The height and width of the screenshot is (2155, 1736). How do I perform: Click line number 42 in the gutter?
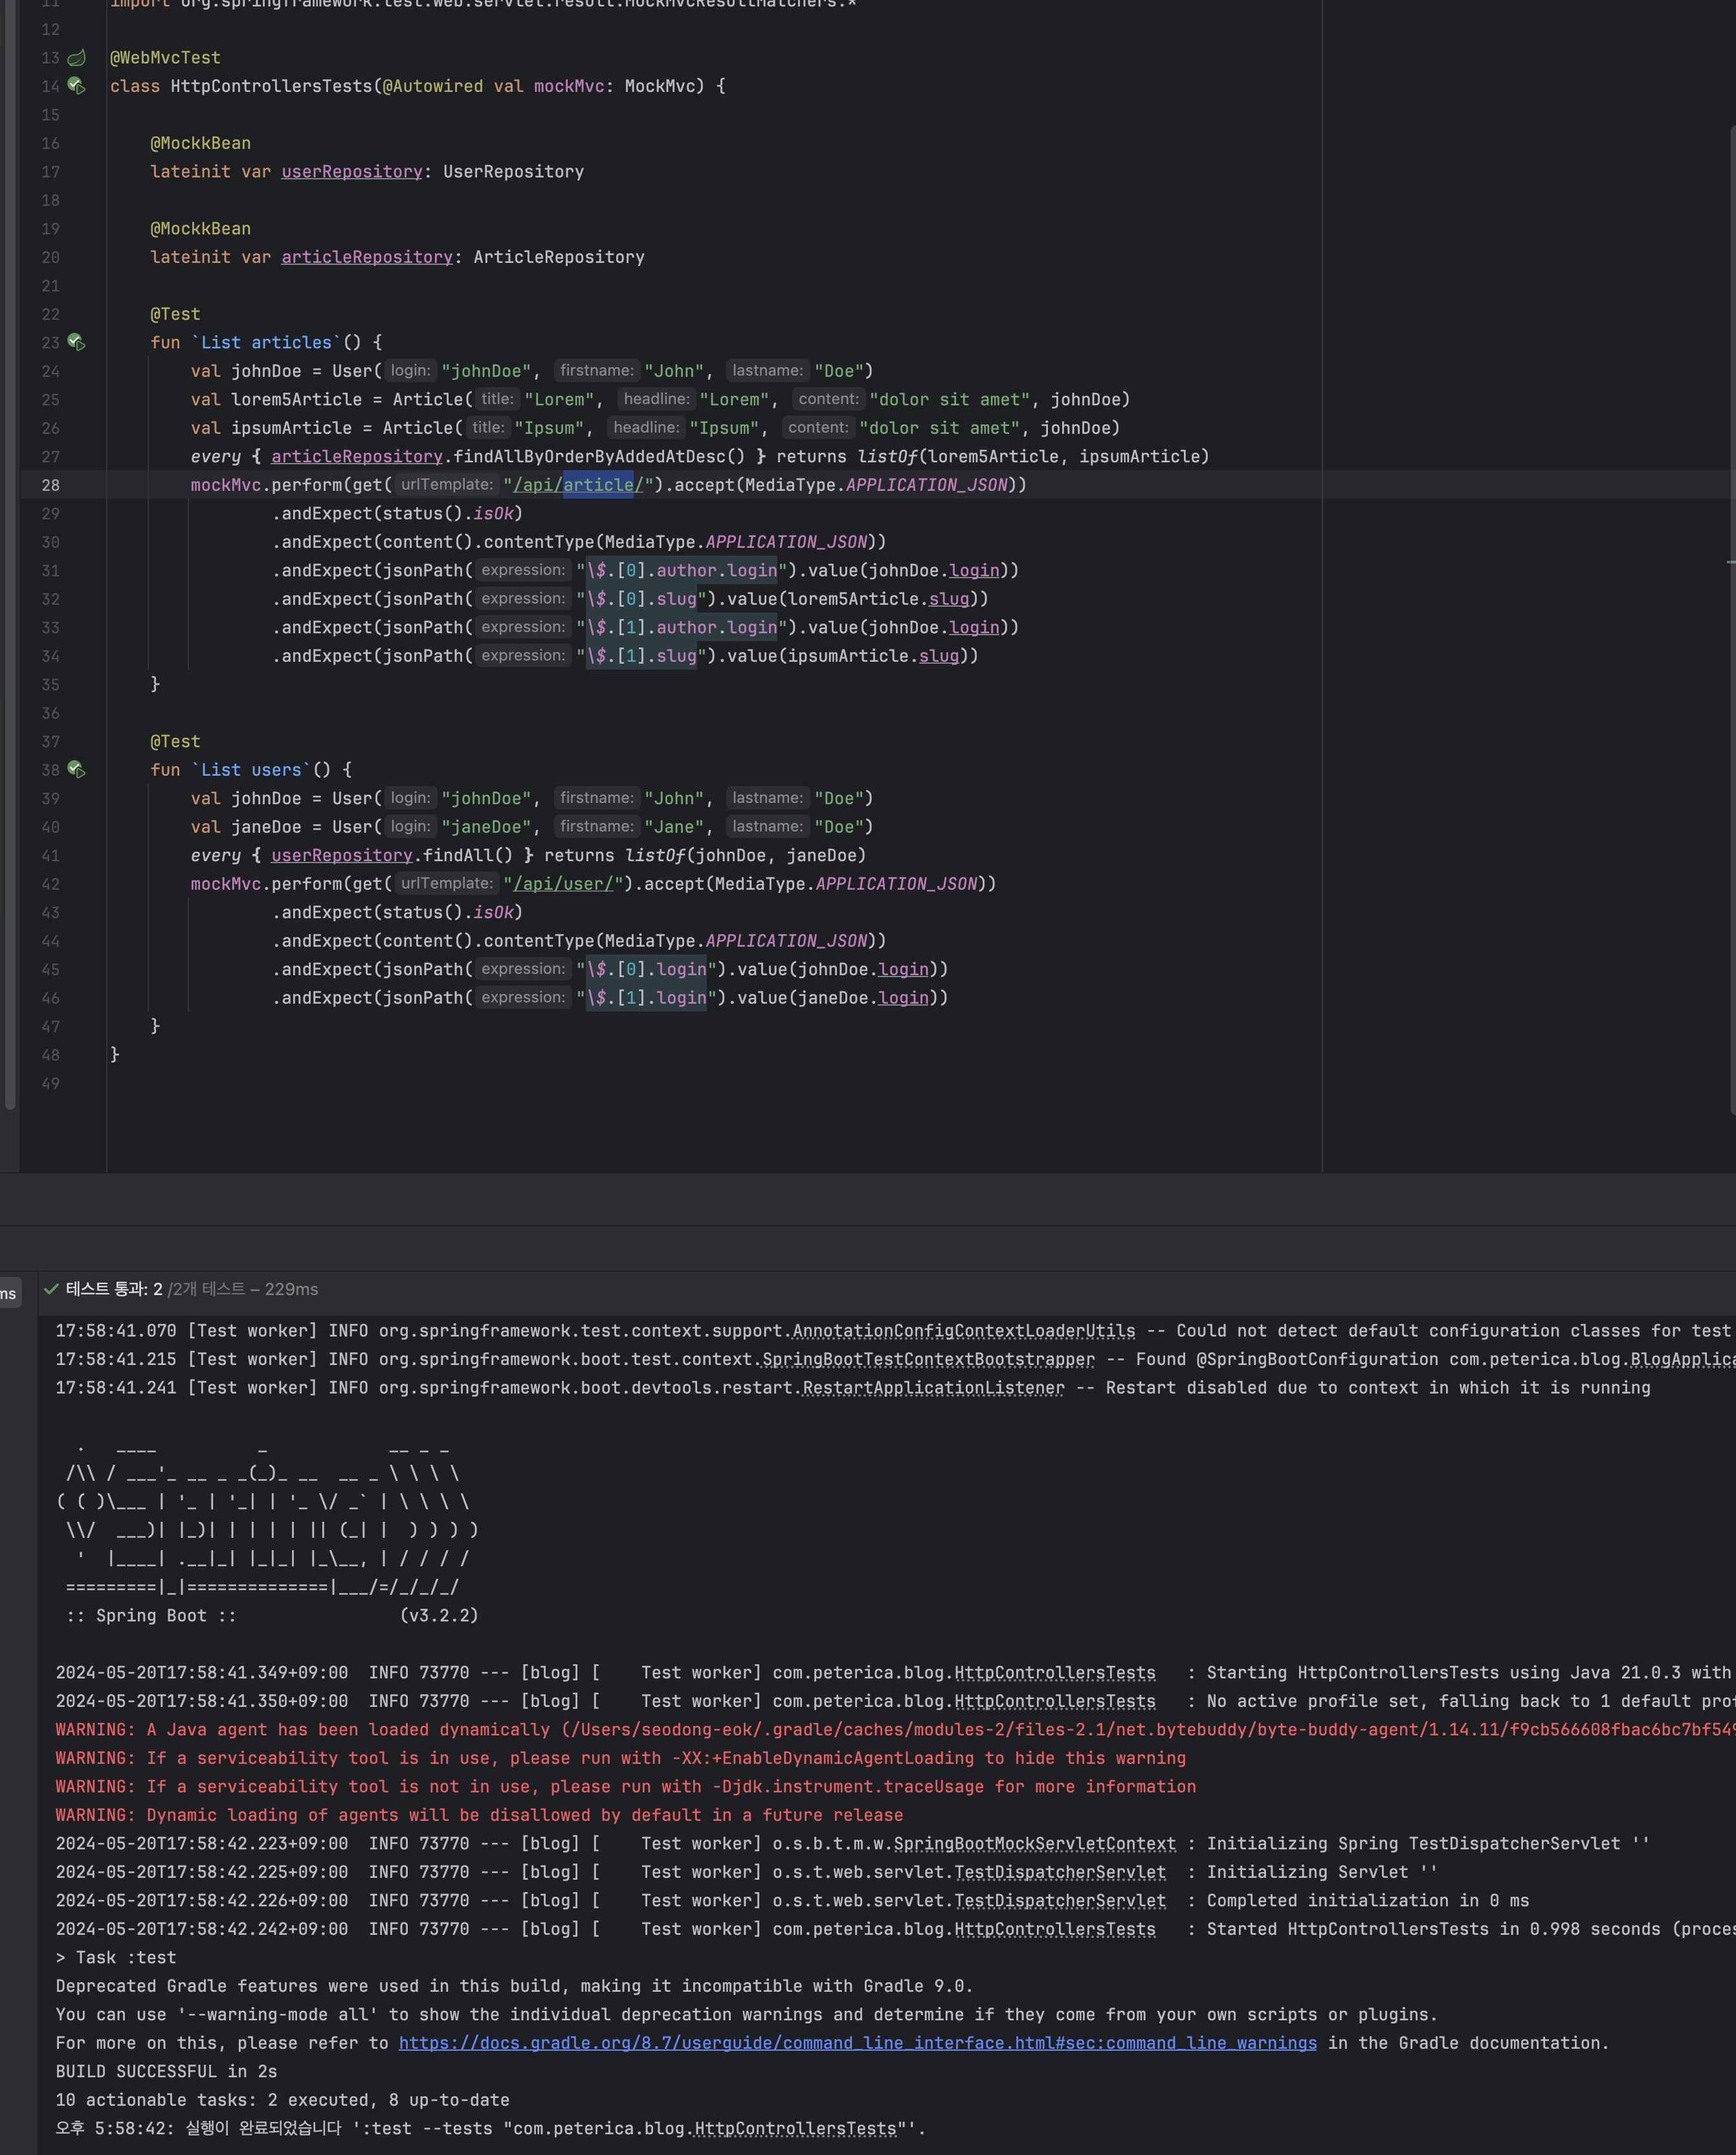coord(50,885)
